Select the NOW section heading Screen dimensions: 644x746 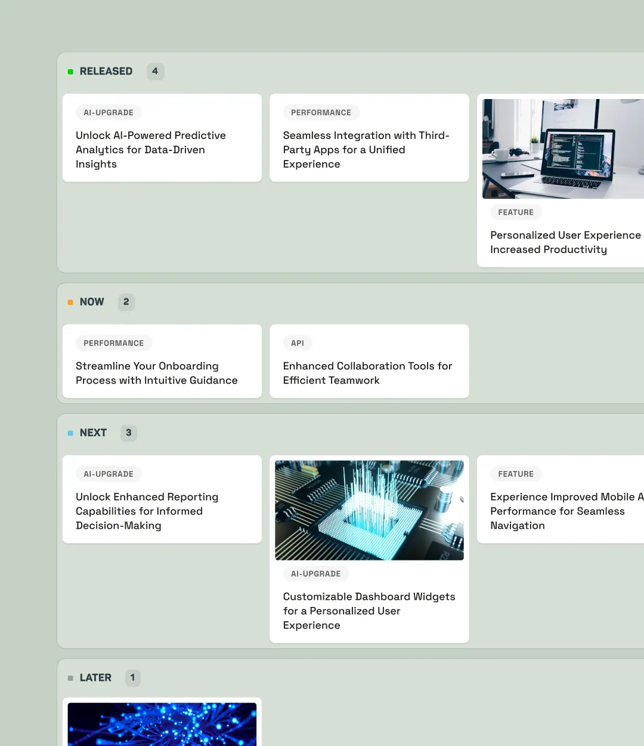tap(92, 302)
